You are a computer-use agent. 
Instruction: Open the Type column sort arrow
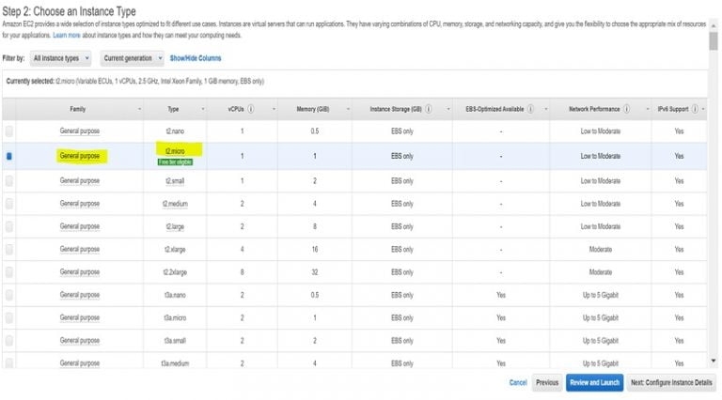[203, 110]
